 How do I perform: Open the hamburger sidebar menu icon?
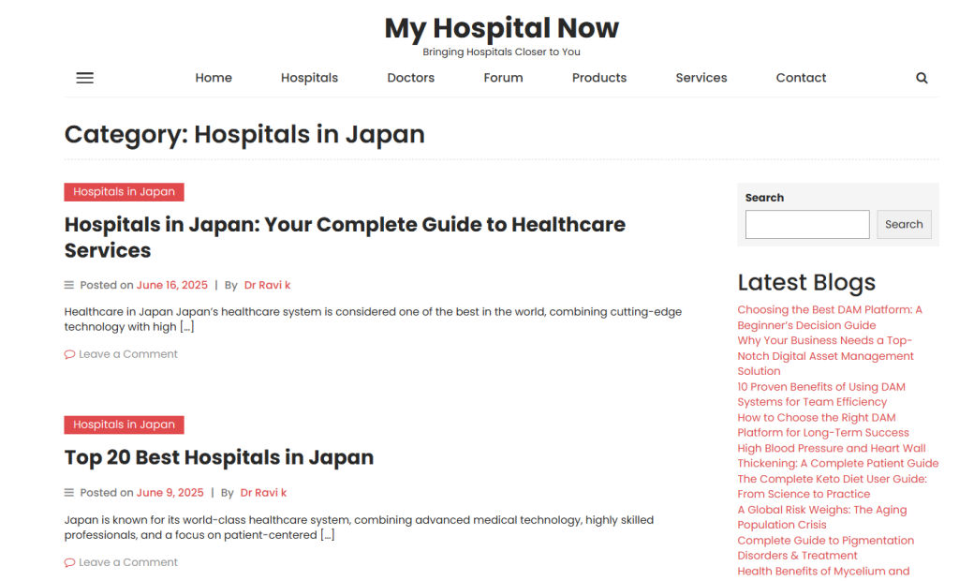[85, 78]
